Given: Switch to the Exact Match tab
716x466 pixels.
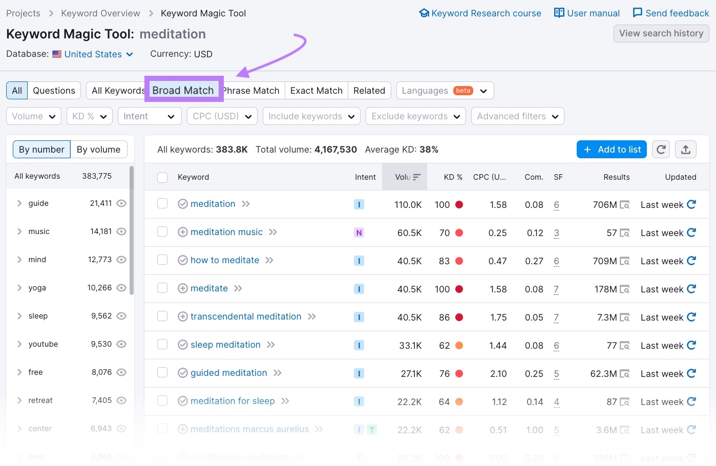Looking at the screenshot, I should click(316, 91).
